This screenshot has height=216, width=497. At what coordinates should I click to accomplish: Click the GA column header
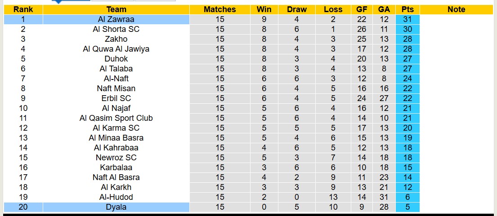point(384,9)
